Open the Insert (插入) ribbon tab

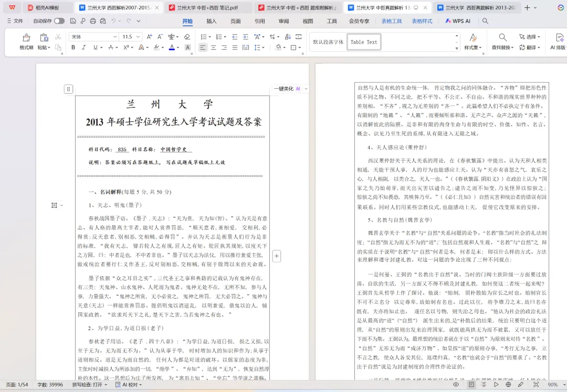212,22
